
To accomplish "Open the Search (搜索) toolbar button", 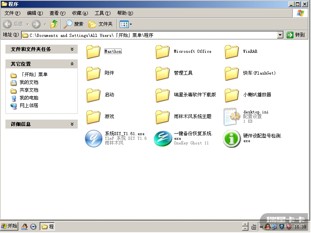I will (x=73, y=24).
